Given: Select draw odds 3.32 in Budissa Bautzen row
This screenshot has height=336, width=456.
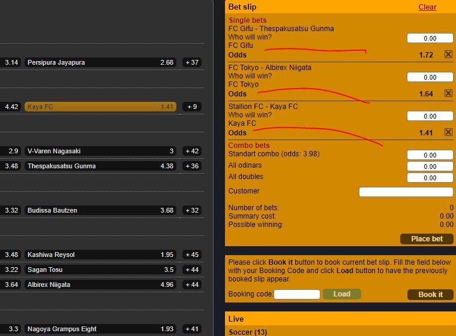Looking at the screenshot, I should 10,210.
